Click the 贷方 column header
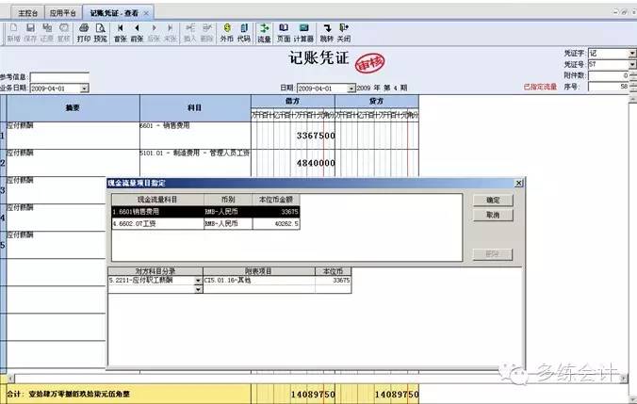This screenshot has height=404, width=637. click(377, 101)
